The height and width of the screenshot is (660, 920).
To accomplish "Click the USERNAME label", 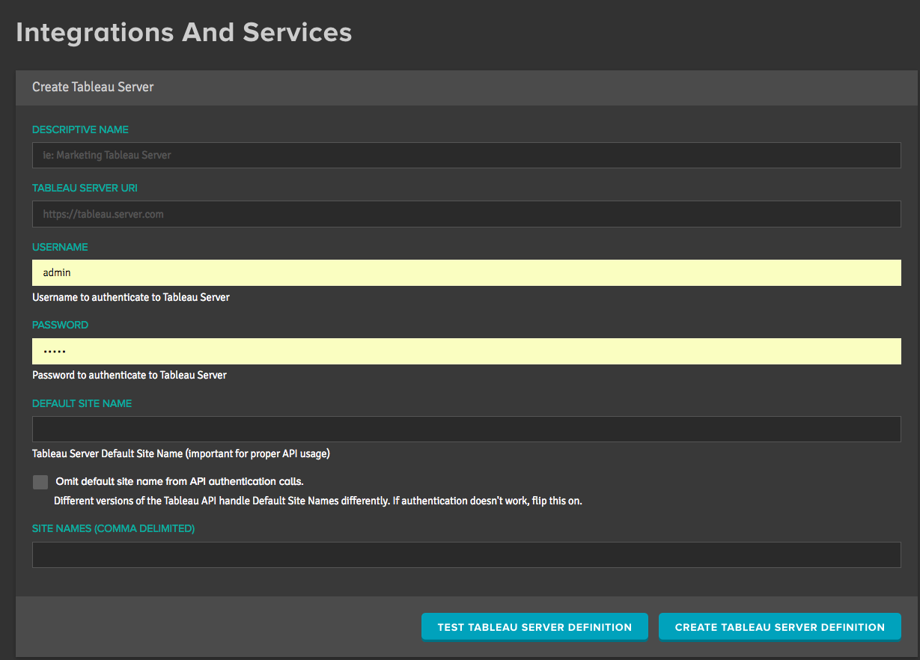I will coord(60,247).
